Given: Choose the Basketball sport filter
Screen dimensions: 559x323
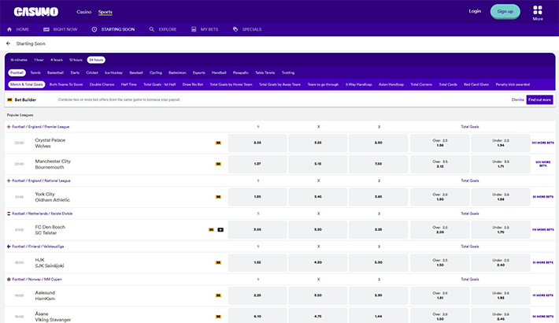Looking at the screenshot, I should (55, 72).
